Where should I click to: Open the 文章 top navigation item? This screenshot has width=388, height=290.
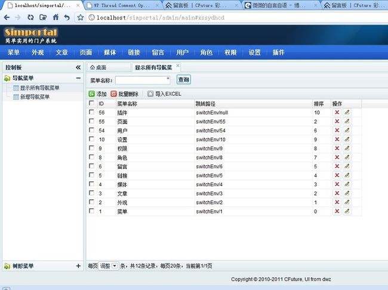(61, 53)
